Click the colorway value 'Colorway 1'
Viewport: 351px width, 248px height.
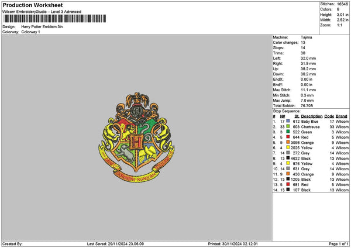[x=30, y=32]
